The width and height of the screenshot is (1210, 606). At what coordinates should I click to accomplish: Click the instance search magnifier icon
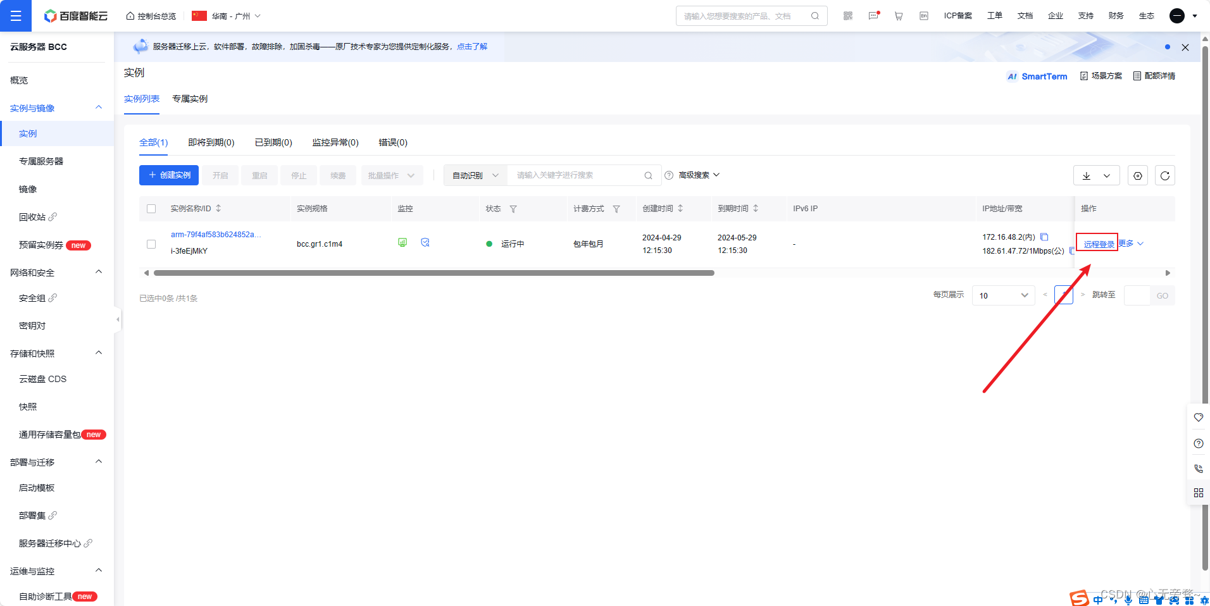[649, 176]
